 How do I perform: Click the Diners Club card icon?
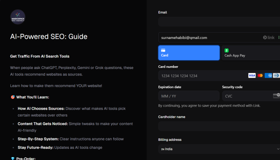(276, 75)
